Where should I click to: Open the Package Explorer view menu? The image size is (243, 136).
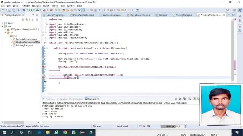pos(37,20)
